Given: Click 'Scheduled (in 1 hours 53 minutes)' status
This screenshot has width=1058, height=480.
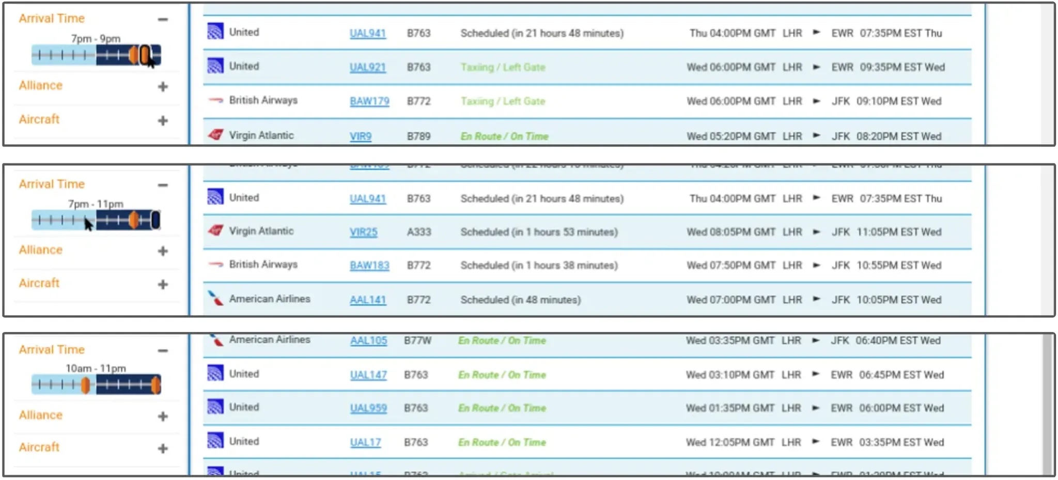Looking at the screenshot, I should coord(539,232).
